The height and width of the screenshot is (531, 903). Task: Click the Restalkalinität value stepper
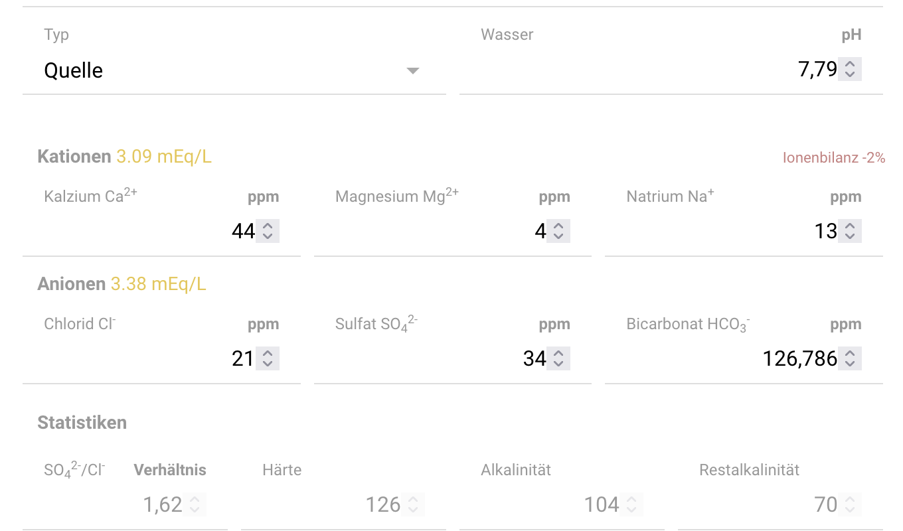click(x=850, y=504)
